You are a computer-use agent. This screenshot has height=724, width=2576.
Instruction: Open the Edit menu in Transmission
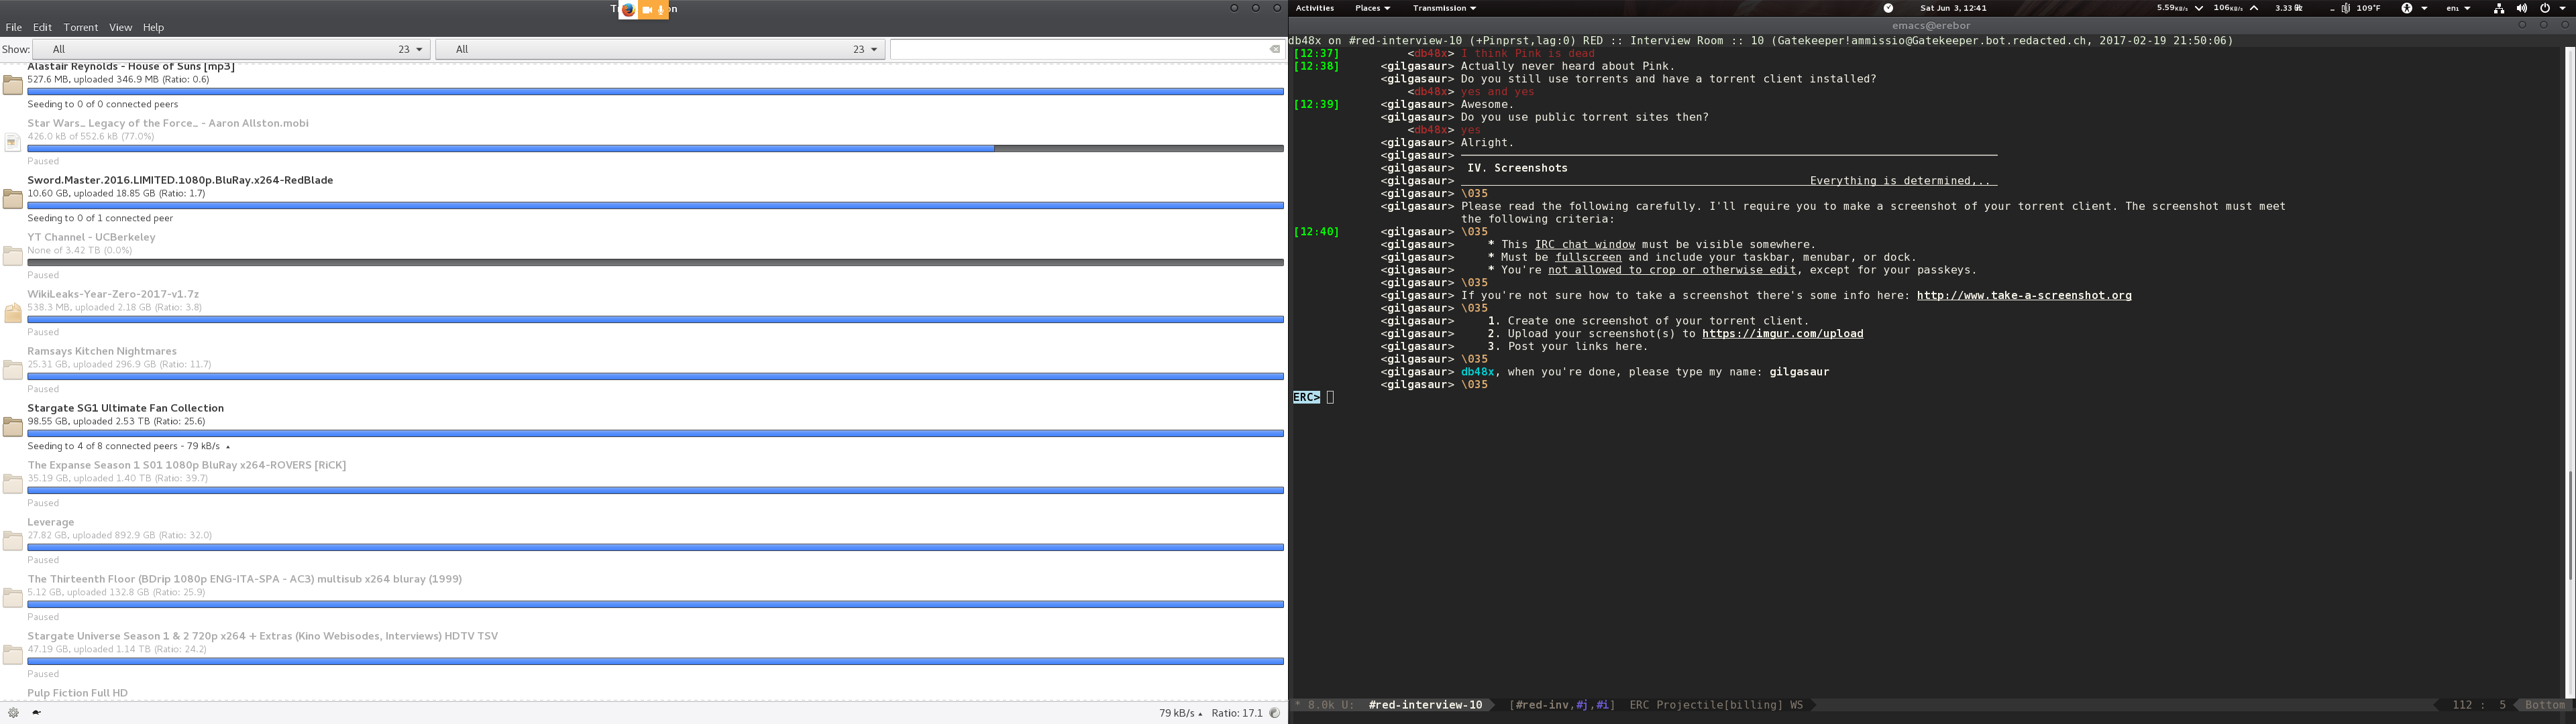coord(42,27)
